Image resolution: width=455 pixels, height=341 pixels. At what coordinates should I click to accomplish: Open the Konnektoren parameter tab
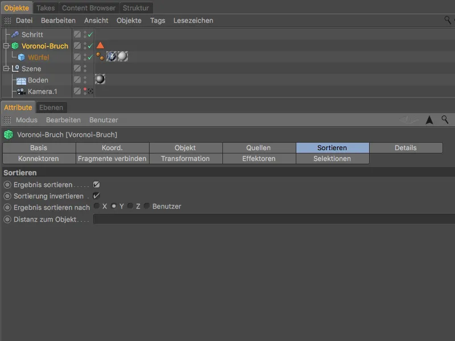pos(39,159)
